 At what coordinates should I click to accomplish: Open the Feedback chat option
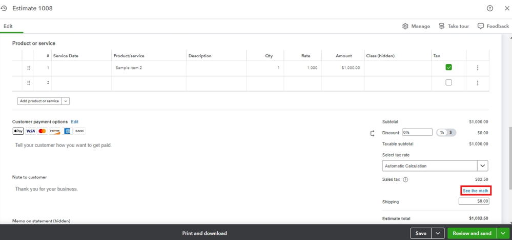[493, 27]
